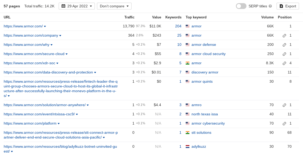Click the US flag next to armor defense
Viewport: 303px width, 153px height.
[188, 45]
